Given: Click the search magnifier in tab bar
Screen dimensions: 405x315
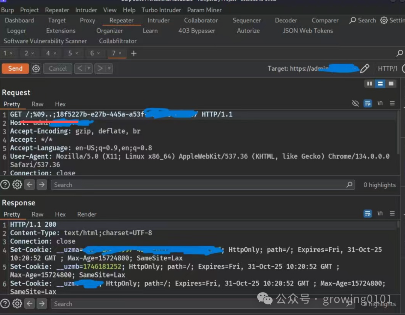Looking at the screenshot, I should point(400,53).
